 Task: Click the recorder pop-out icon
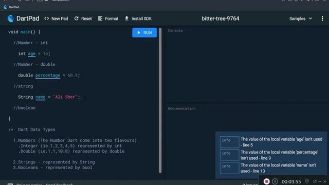315,181
